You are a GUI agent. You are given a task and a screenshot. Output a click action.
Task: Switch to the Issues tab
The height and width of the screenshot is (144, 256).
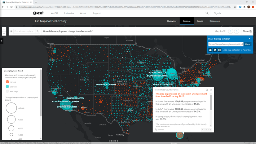coord(200,21)
